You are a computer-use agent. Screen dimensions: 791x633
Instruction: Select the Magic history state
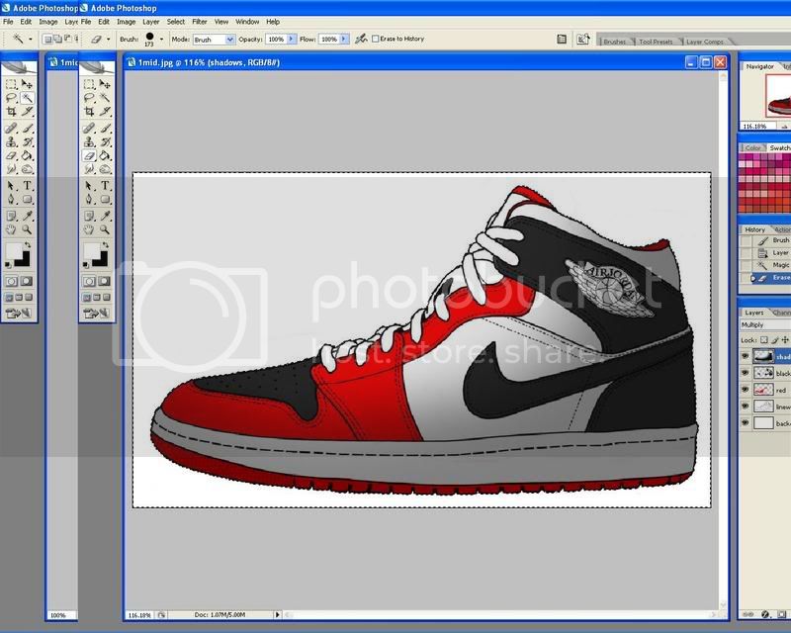point(772,265)
